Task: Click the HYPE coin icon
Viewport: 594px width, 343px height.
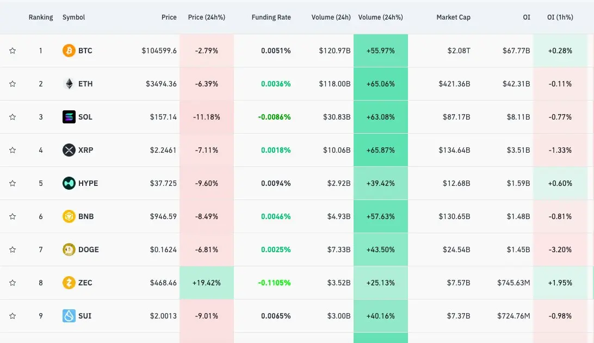Action: 69,183
